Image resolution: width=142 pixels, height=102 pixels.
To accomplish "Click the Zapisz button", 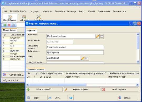I will (37, 98).
